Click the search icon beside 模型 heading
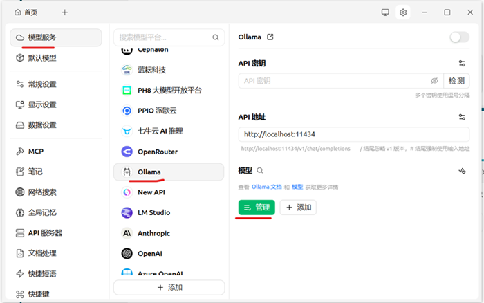Image resolution: width=484 pixels, height=303 pixels. (260, 170)
